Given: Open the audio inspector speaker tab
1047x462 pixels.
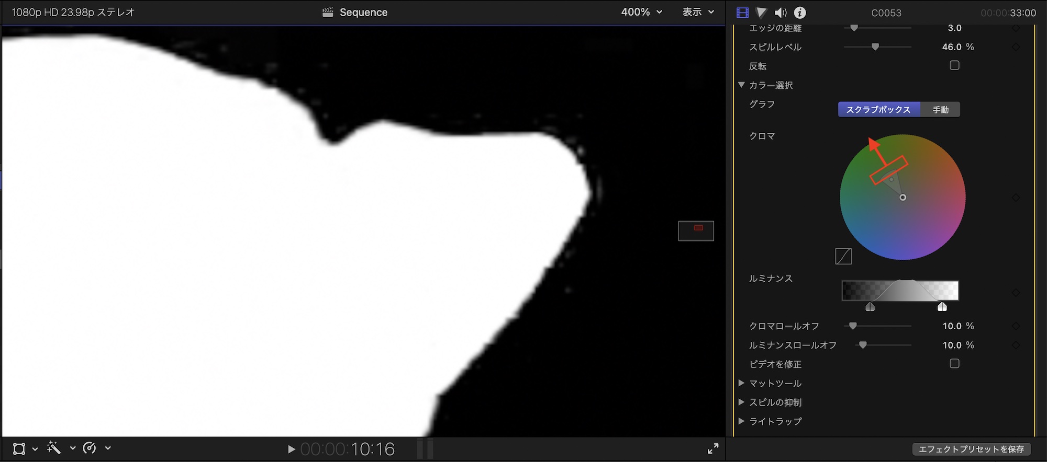Looking at the screenshot, I should tap(780, 13).
